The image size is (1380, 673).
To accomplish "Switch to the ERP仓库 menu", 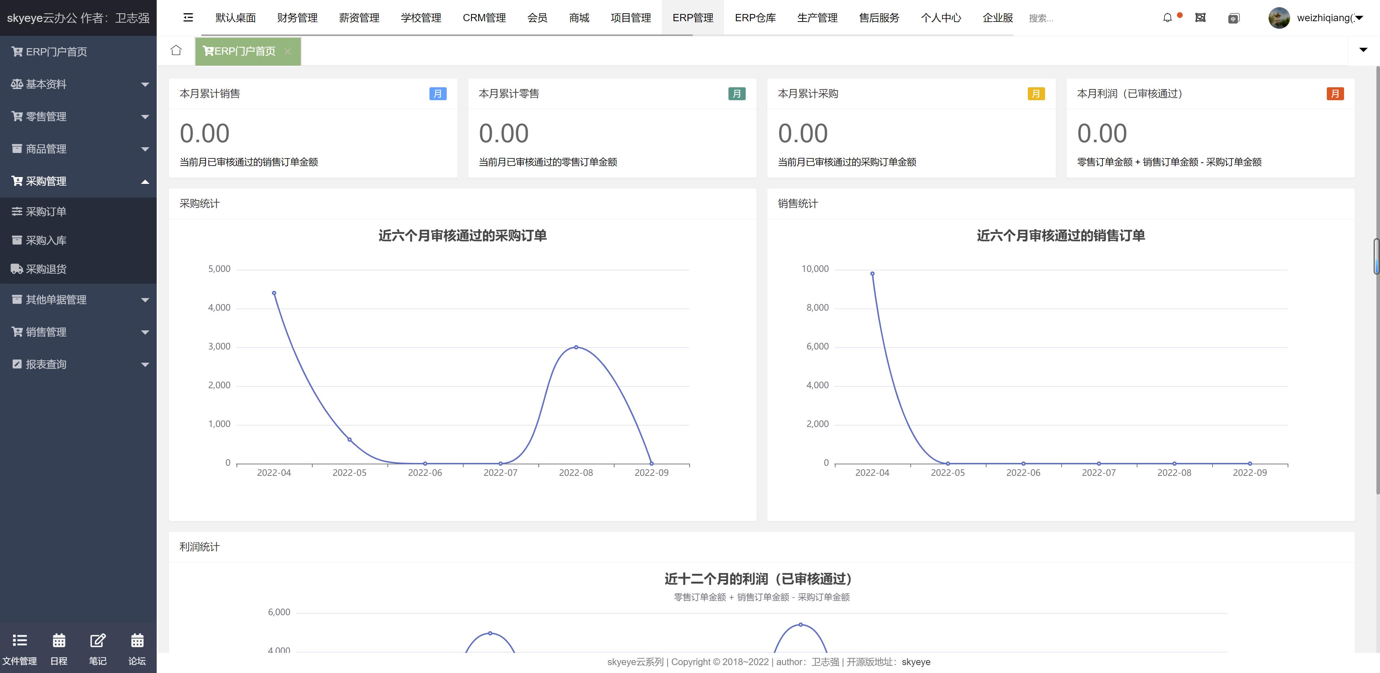I will pos(755,18).
